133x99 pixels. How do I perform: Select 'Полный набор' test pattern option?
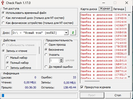pos(17,63)
